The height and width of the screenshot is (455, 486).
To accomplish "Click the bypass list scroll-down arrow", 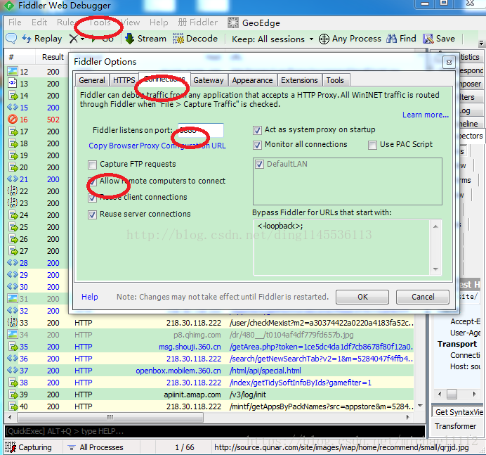I will (x=436, y=269).
